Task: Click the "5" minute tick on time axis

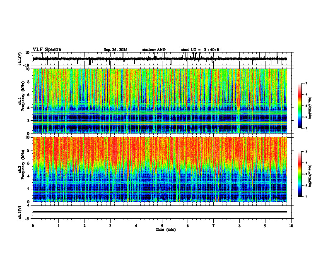Action: pyautogui.click(x=162, y=226)
